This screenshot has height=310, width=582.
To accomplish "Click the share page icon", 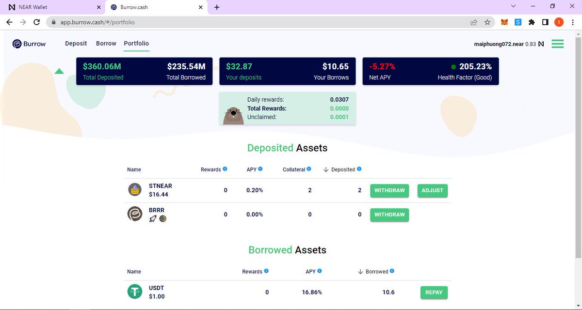I will click(x=474, y=22).
